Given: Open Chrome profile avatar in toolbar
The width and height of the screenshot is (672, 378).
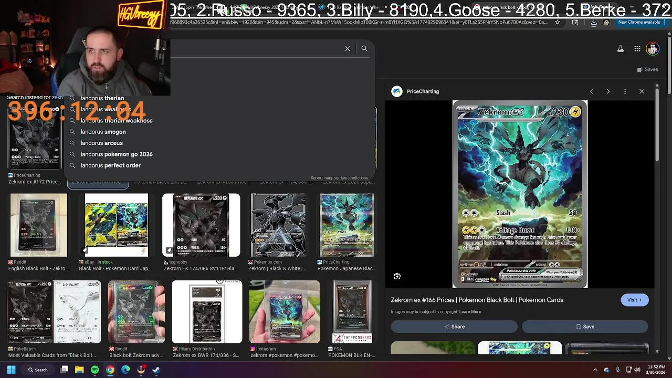Looking at the screenshot, I should click(606, 22).
